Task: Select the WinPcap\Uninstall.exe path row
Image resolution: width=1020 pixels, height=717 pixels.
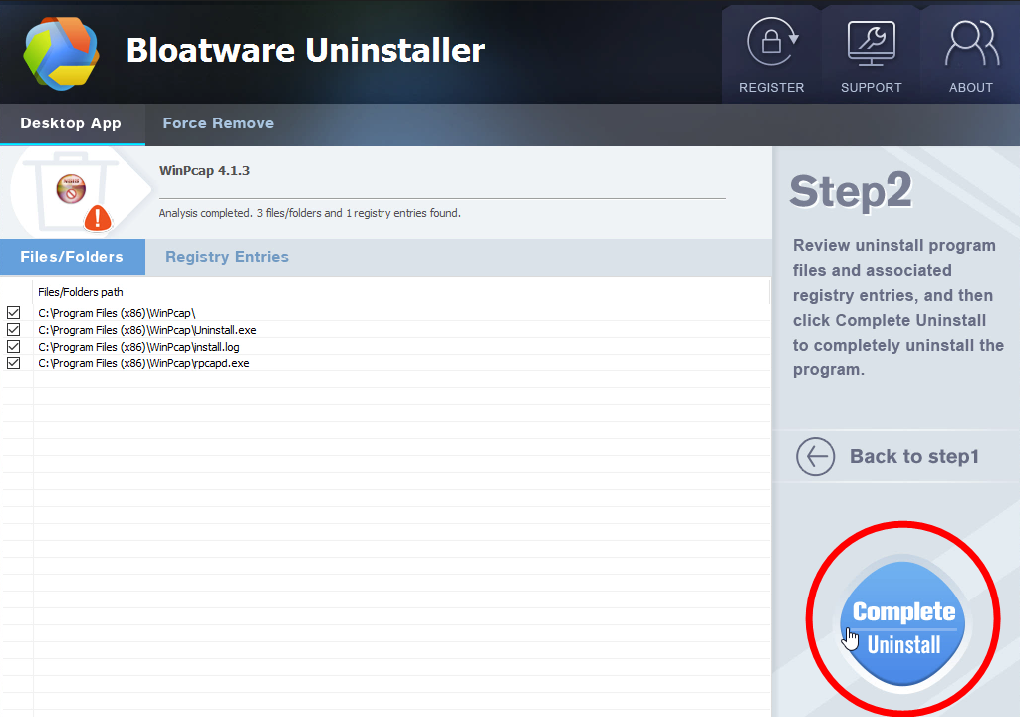Action: click(385, 330)
